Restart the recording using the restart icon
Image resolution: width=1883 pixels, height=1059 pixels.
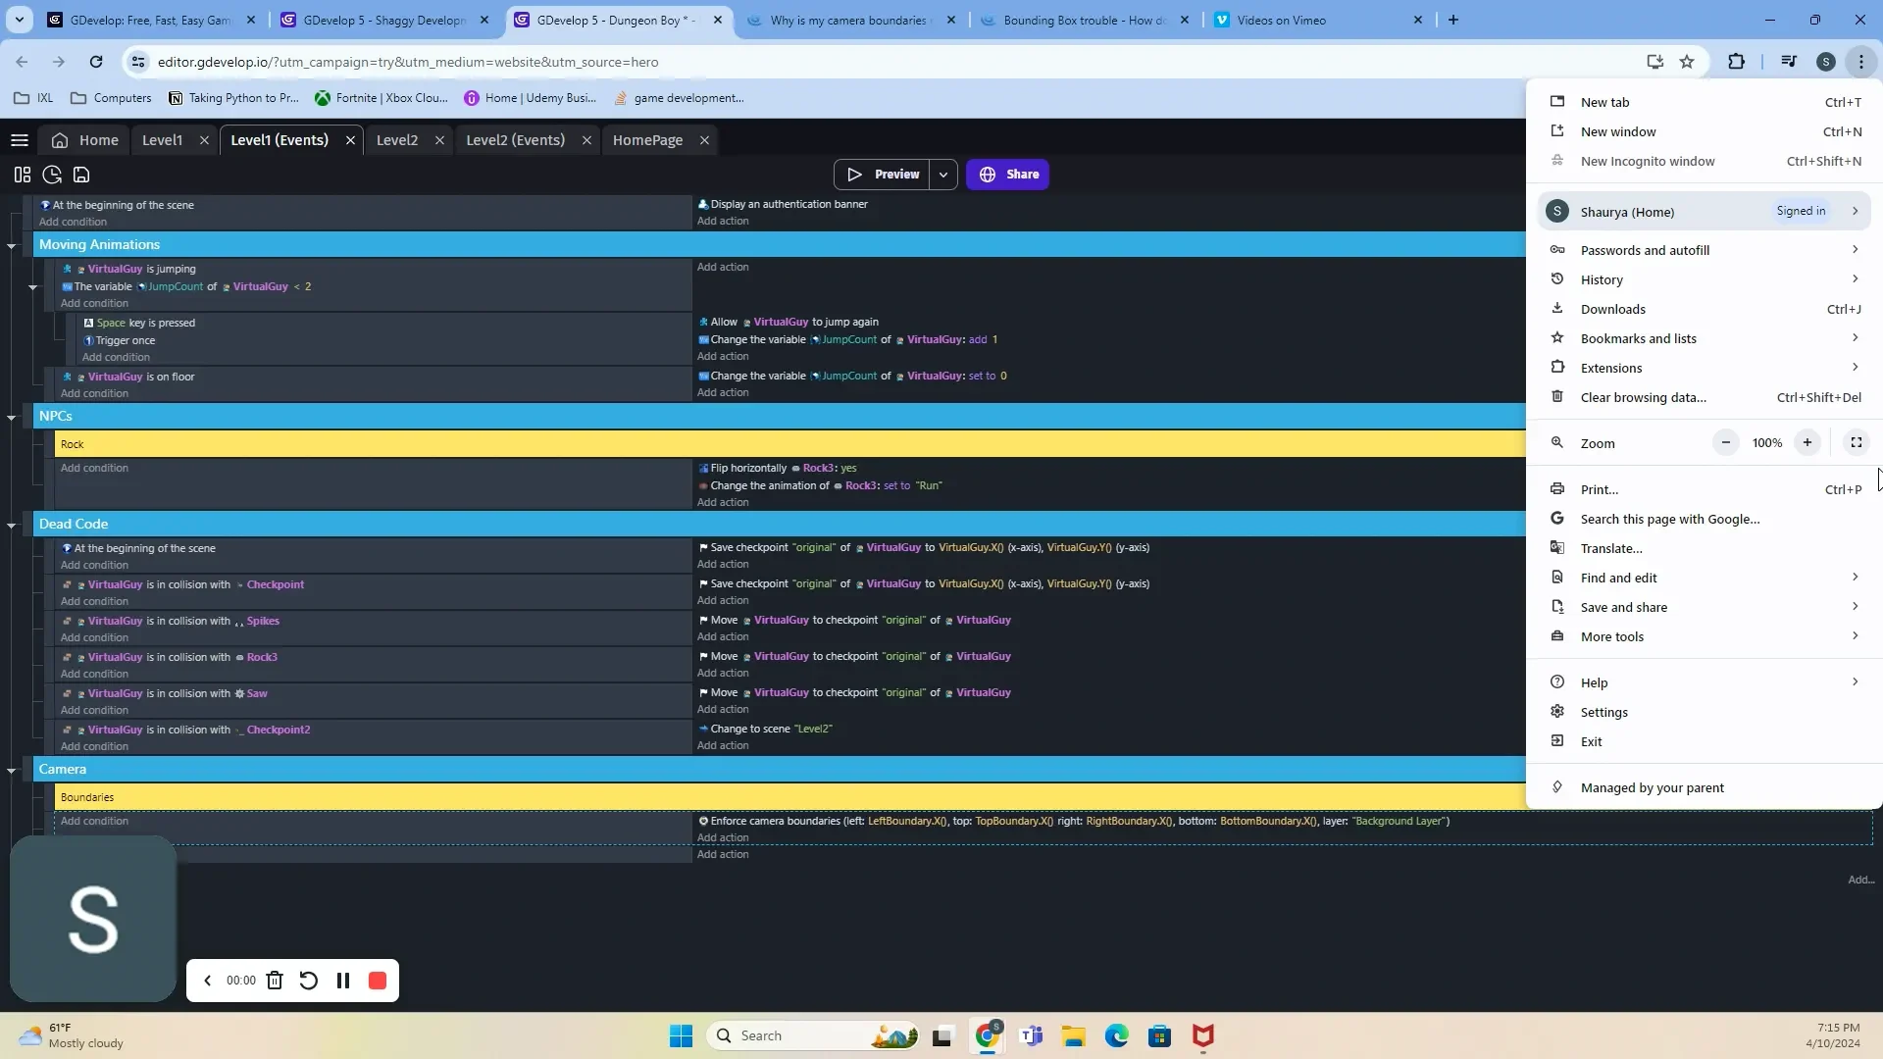[308, 981]
